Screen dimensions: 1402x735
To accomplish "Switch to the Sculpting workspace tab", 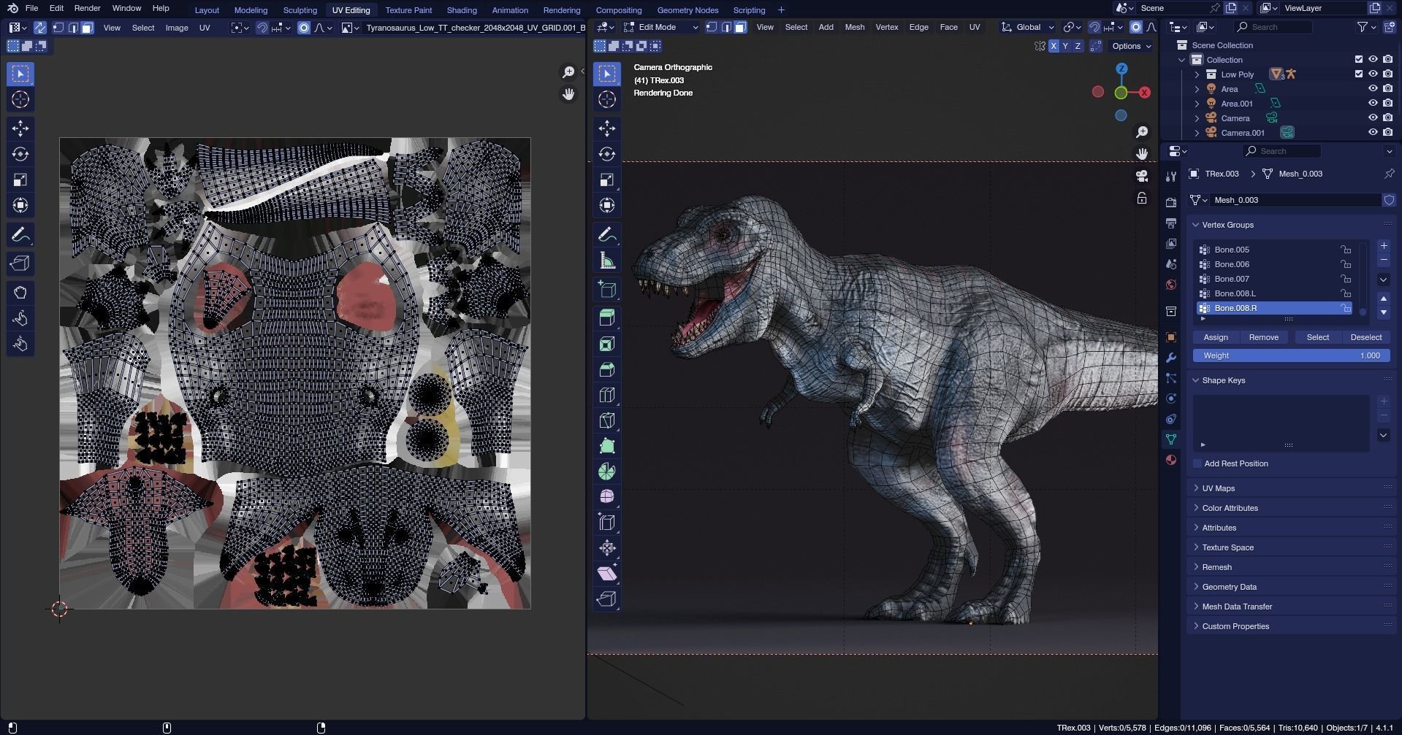I will pos(300,10).
